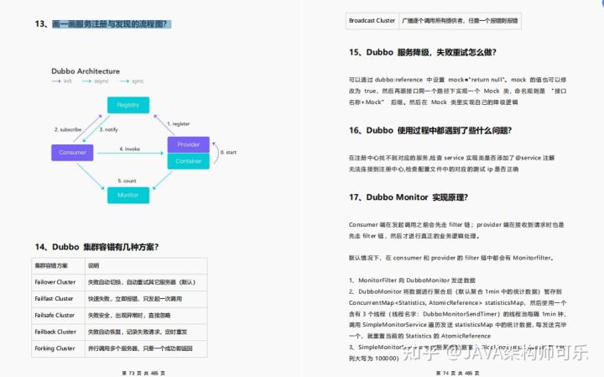
Task: Click the '5. count' arrow label
Action: (128, 181)
